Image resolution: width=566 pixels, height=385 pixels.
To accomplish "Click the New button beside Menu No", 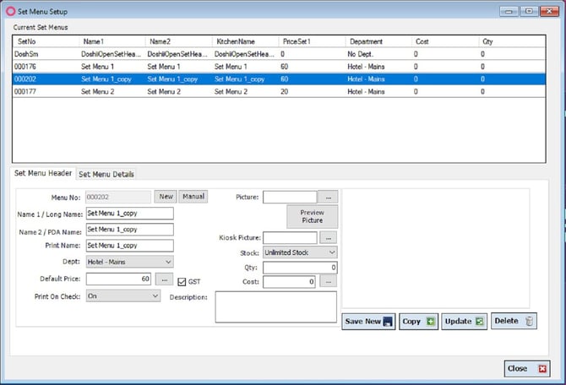I will tap(166, 197).
